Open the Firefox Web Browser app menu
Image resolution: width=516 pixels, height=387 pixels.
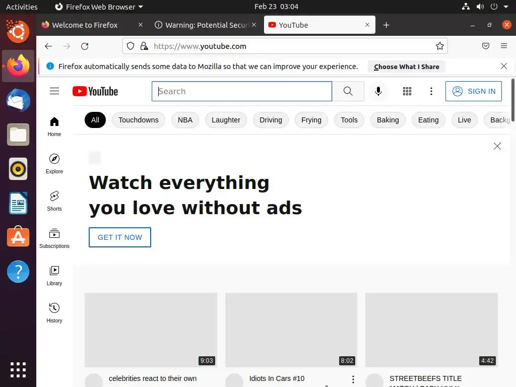(99, 7)
